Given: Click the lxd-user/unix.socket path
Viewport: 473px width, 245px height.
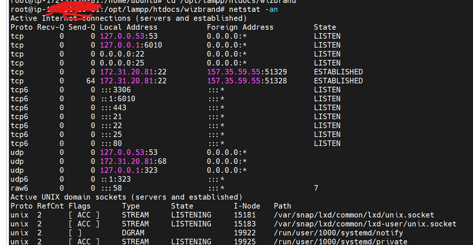Looking at the screenshot, I should tap(365, 224).
